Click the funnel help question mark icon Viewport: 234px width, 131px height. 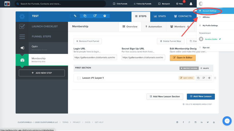(x=105, y=16)
